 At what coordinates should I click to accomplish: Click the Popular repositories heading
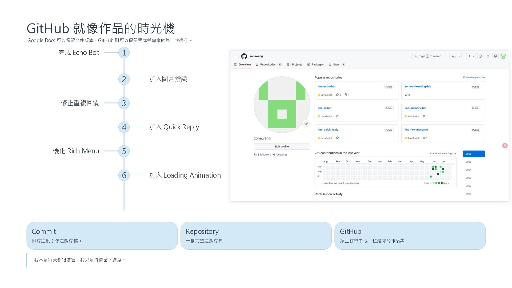(328, 78)
